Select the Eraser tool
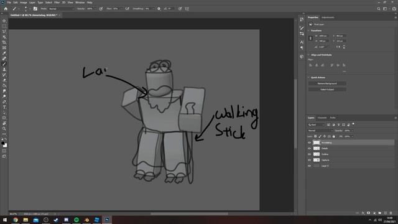398x224 pixels. [x=4, y=80]
